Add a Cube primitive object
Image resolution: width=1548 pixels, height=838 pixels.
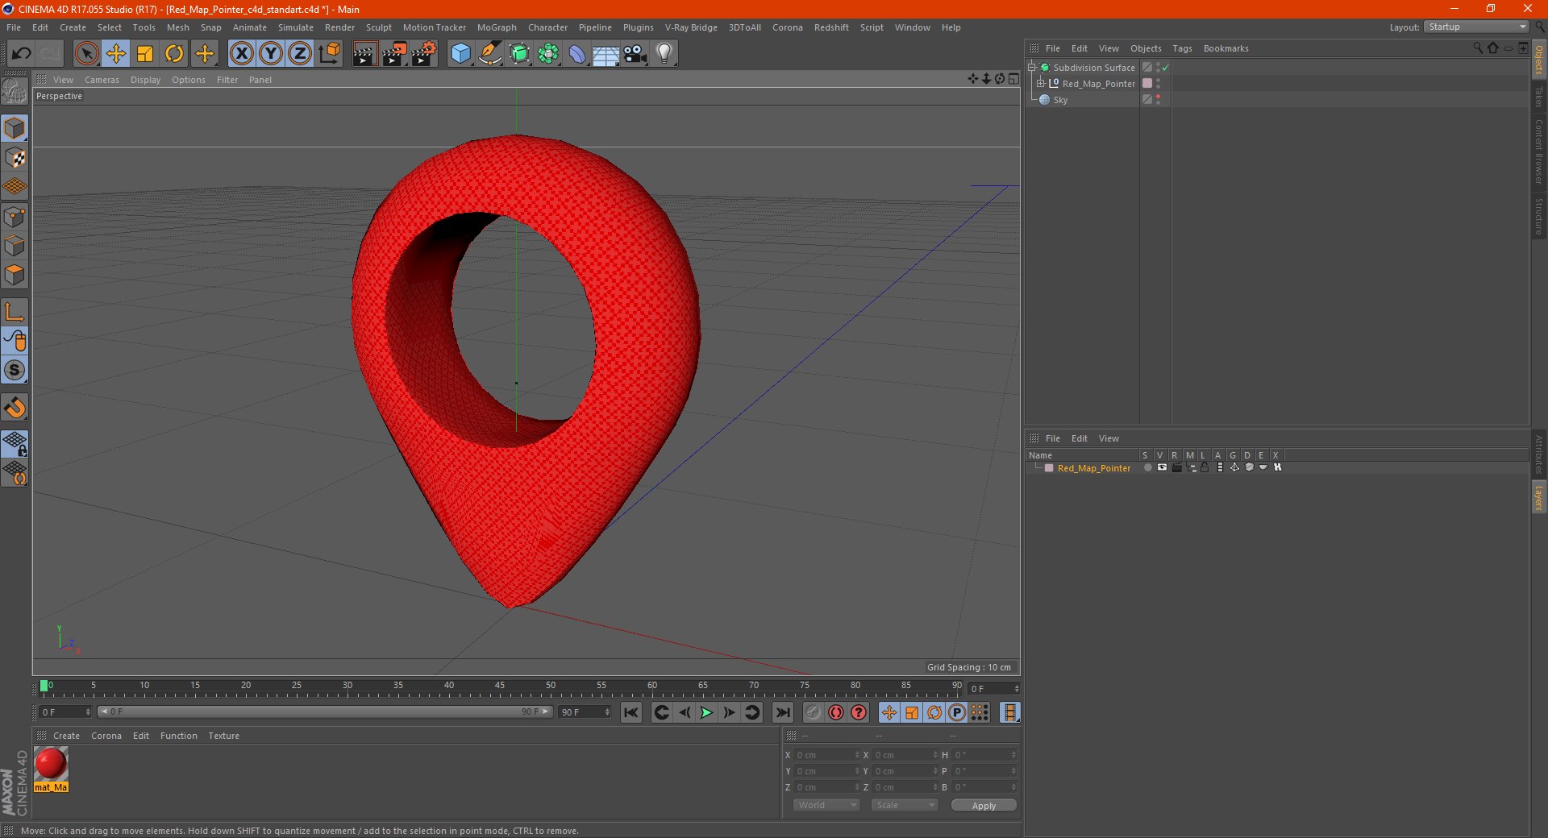click(460, 53)
